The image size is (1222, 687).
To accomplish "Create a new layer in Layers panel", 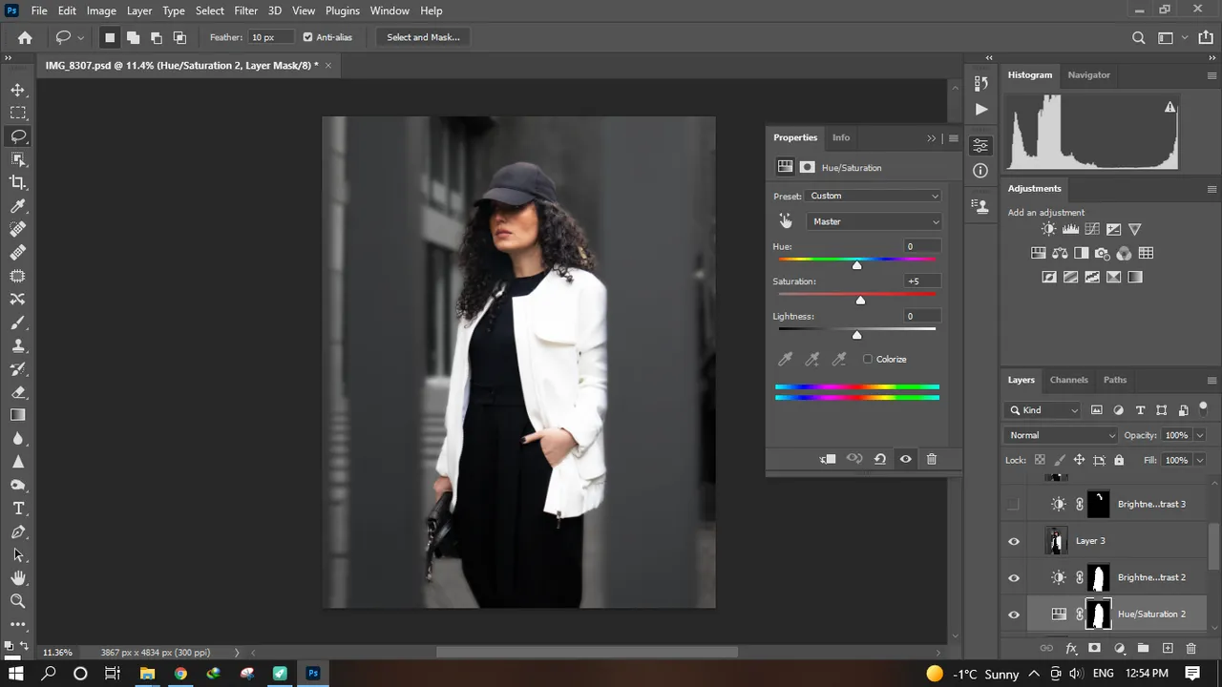I will [1168, 648].
